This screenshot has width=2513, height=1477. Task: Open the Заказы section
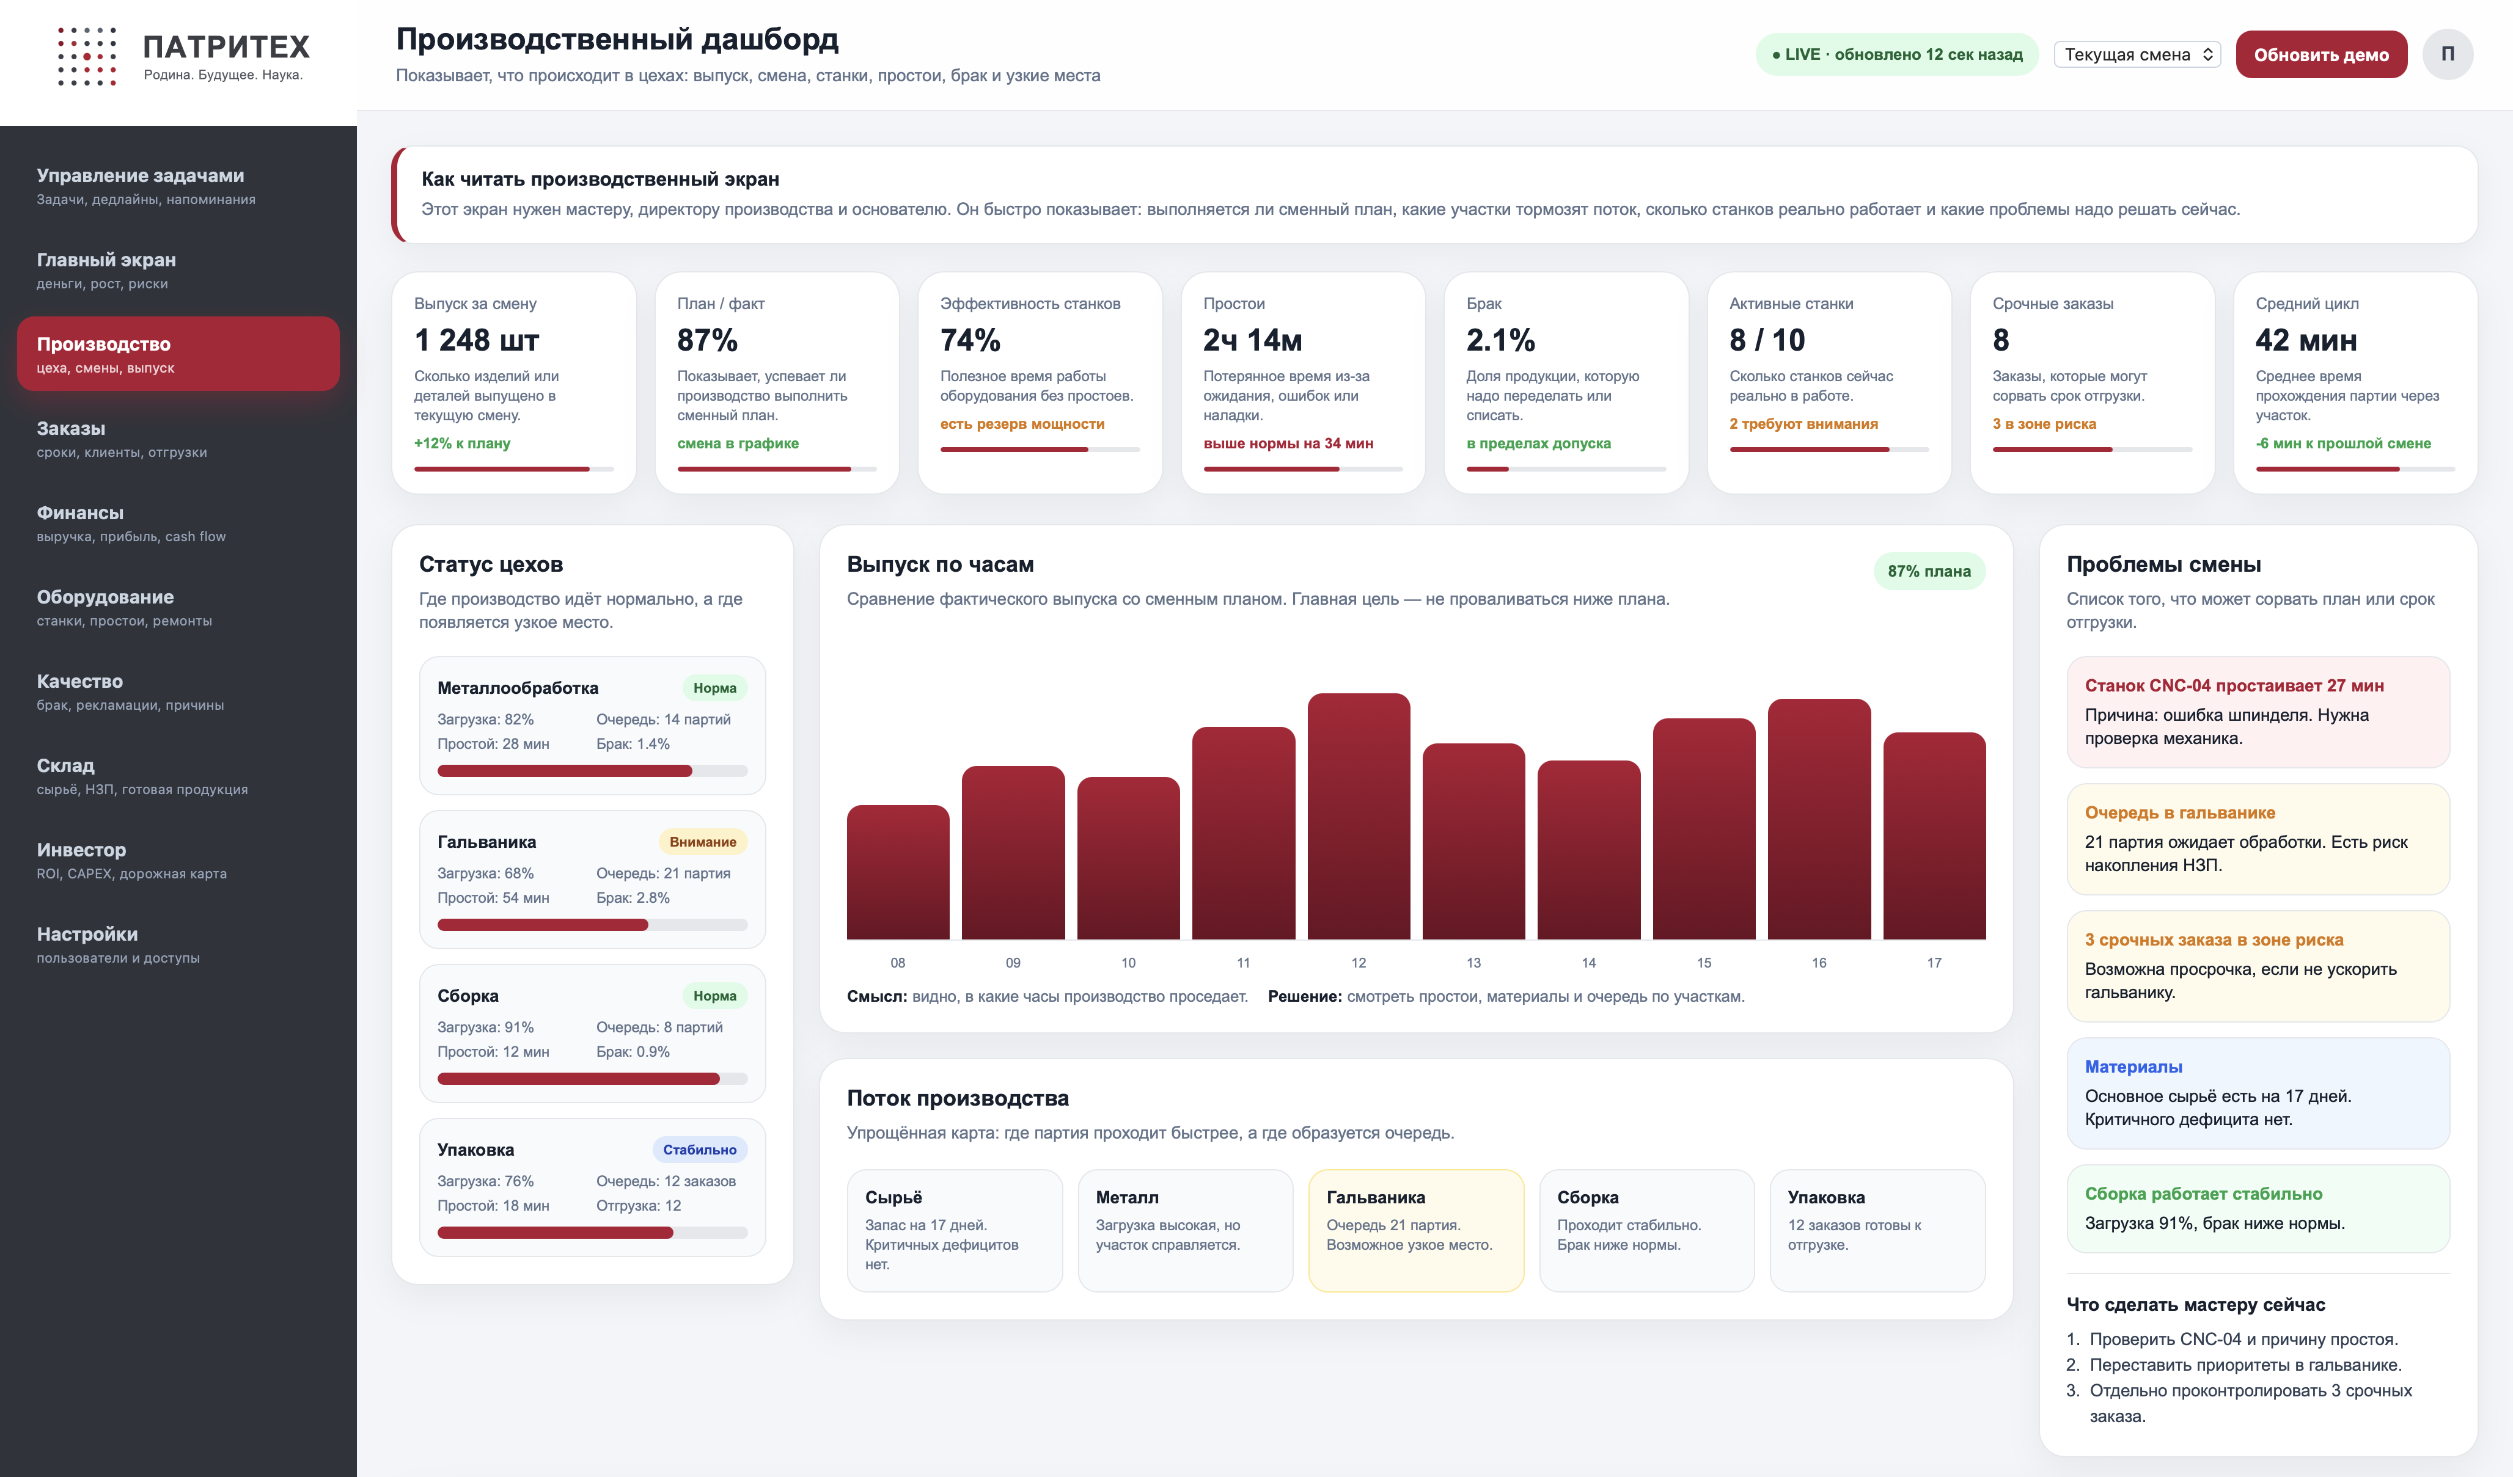tap(178, 439)
